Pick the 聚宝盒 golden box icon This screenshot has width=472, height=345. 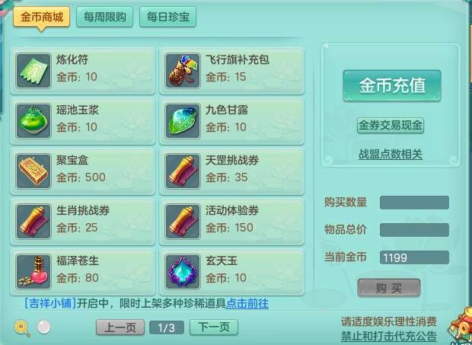[x=33, y=171]
